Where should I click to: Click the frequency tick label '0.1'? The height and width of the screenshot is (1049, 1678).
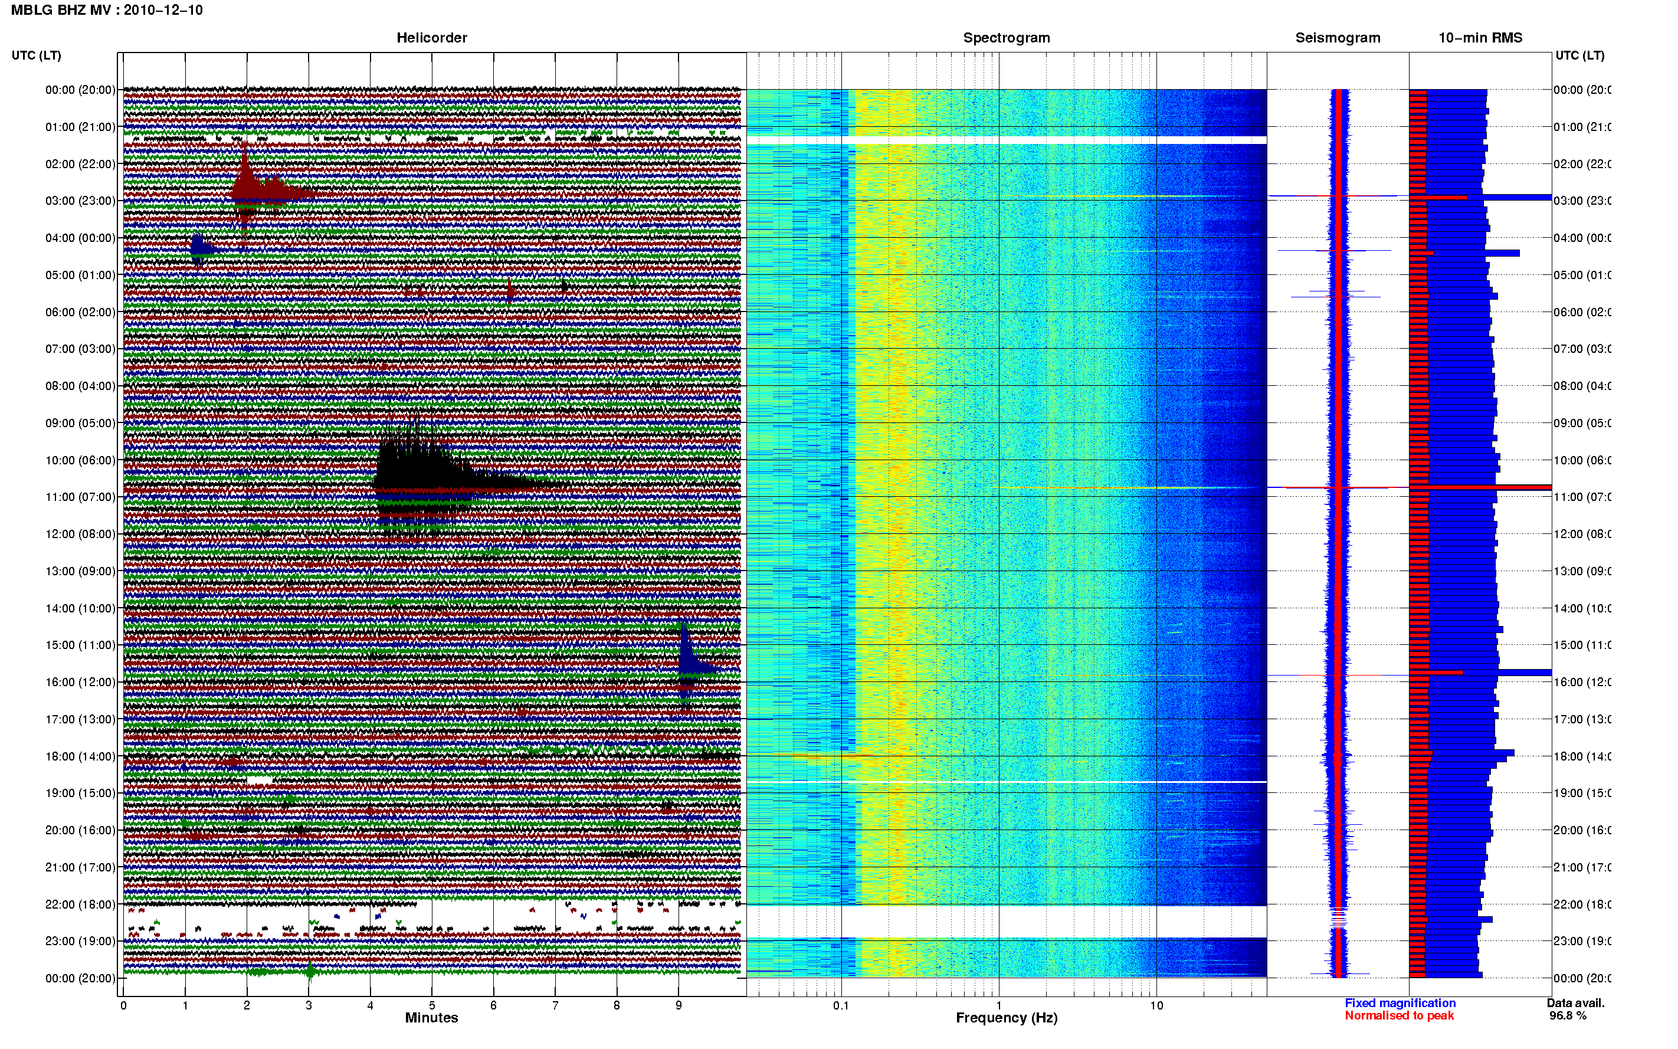point(841,1005)
